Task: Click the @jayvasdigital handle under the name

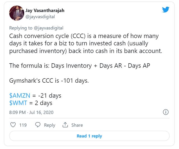Action: tap(40, 17)
